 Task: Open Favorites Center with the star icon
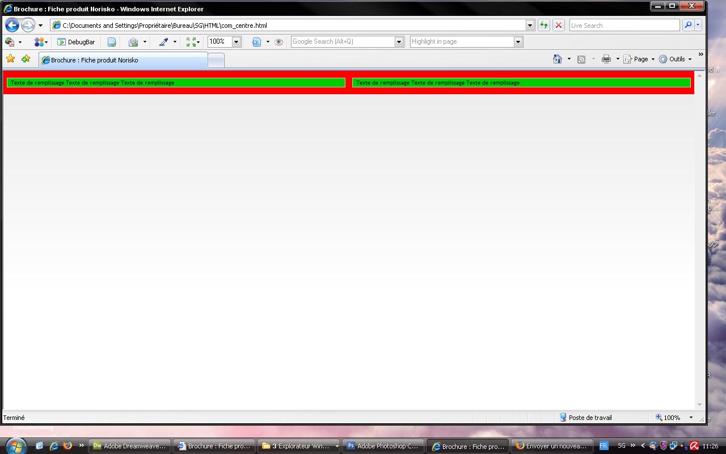coord(10,59)
